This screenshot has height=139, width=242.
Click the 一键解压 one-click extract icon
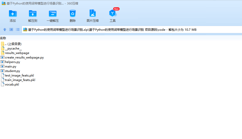tap(53, 13)
